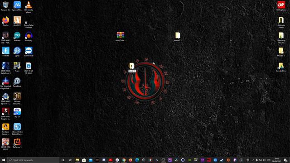Open the Lightsaber MASTER folder
The width and height of the screenshot is (290, 163).
click(x=281, y=38)
